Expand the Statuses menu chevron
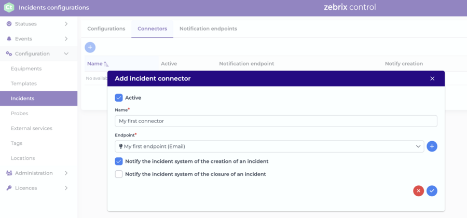This screenshot has width=467, height=218. coord(66,24)
